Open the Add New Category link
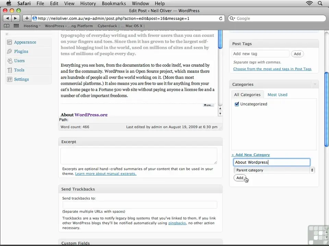 [x=251, y=155]
